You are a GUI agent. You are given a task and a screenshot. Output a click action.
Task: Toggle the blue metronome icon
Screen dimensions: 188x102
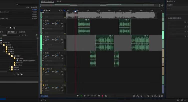(x=64, y=10)
